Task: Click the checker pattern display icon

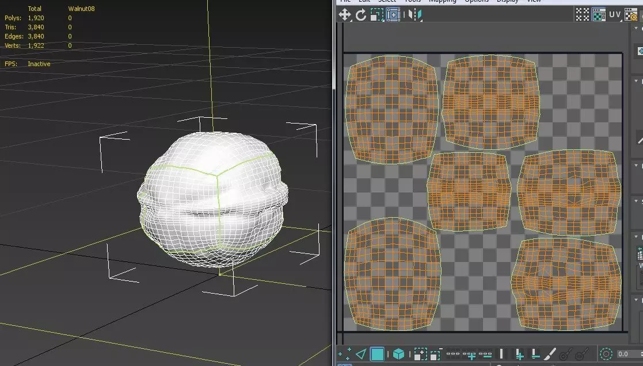Action: click(x=583, y=14)
